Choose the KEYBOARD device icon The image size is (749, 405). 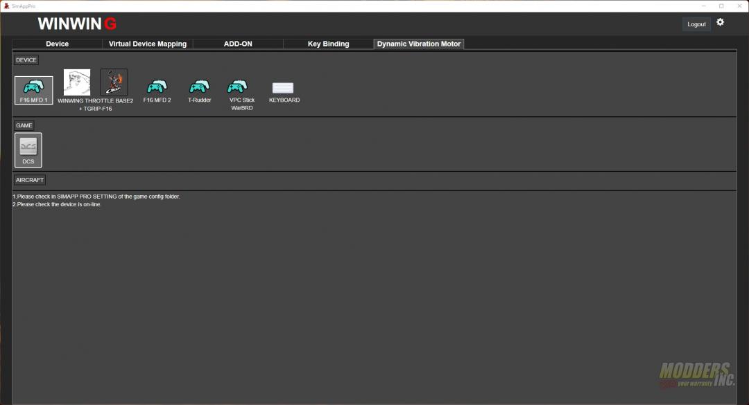point(283,88)
